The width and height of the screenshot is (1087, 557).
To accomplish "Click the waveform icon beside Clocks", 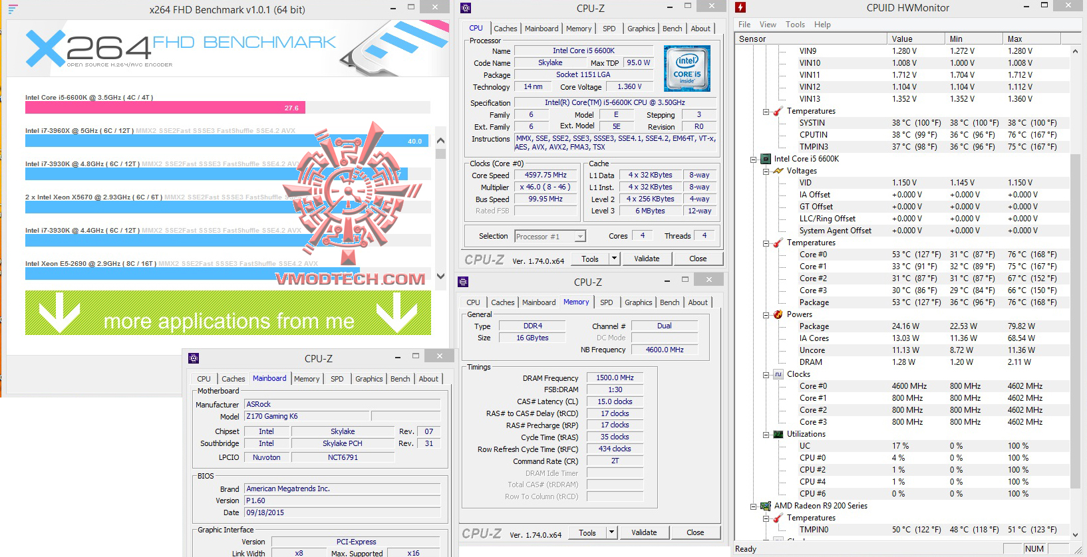I will click(778, 374).
